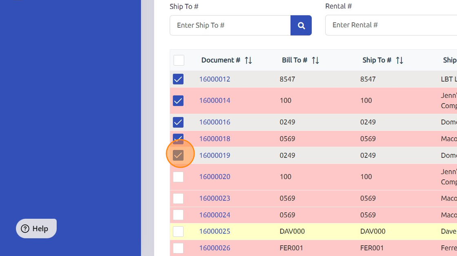Viewport: 457px width, 256px height.
Task: Select the checkbox for document 16000026
Action: pyautogui.click(x=178, y=248)
